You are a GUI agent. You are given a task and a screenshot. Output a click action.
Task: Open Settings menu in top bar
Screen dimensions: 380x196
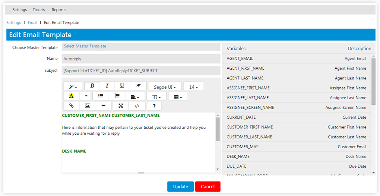tap(20, 10)
